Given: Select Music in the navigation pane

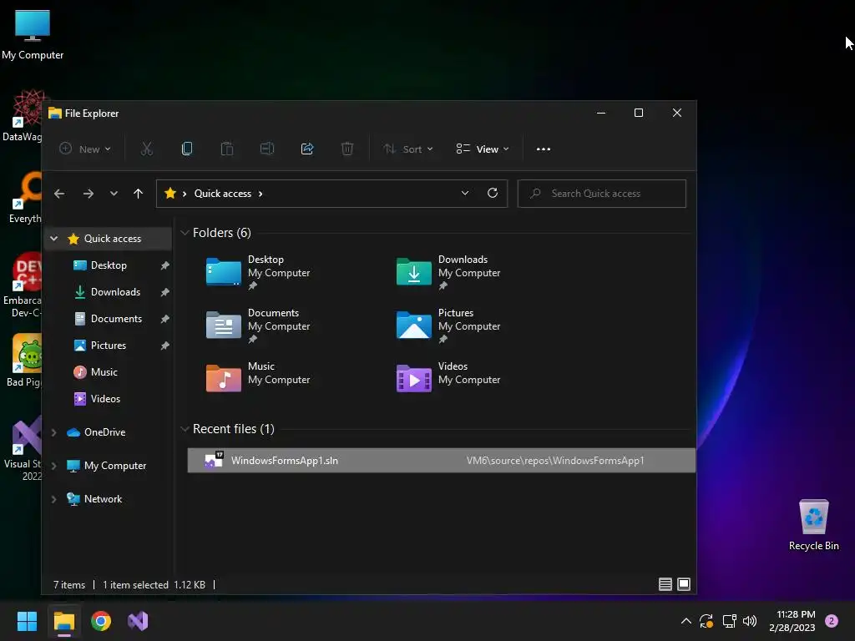Looking at the screenshot, I should [104, 372].
